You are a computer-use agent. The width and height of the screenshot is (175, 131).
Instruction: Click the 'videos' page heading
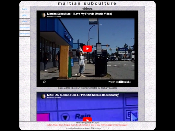coord(87,9)
